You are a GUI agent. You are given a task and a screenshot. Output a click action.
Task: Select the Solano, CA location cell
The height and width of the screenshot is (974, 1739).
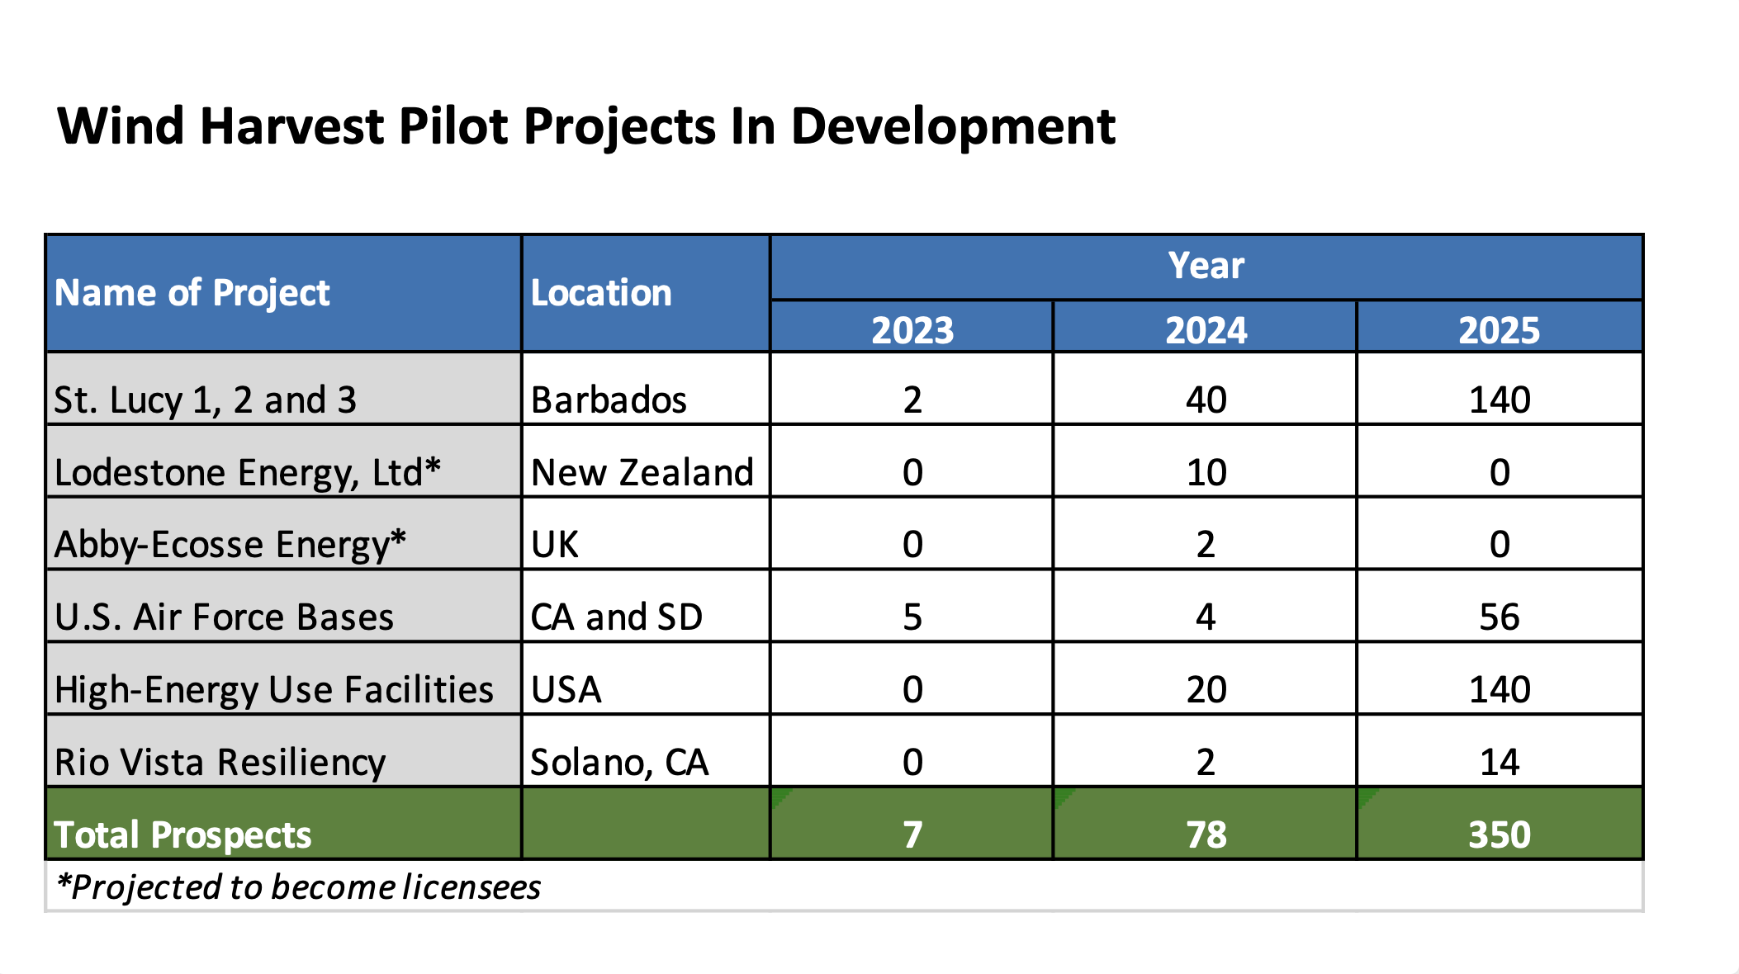[618, 762]
